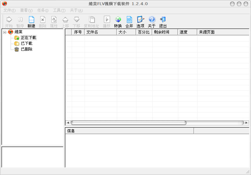Click the 开始 (Start) toolbar icon
Screen dimensions: 251x175
tap(9, 20)
